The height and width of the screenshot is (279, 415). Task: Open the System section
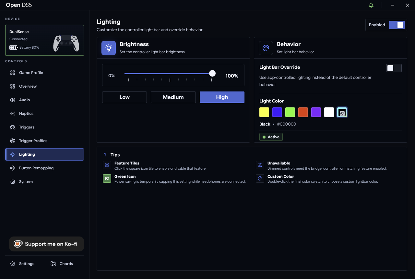(x=45, y=182)
